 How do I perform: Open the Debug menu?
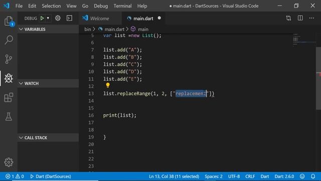pyautogui.click(x=101, y=6)
